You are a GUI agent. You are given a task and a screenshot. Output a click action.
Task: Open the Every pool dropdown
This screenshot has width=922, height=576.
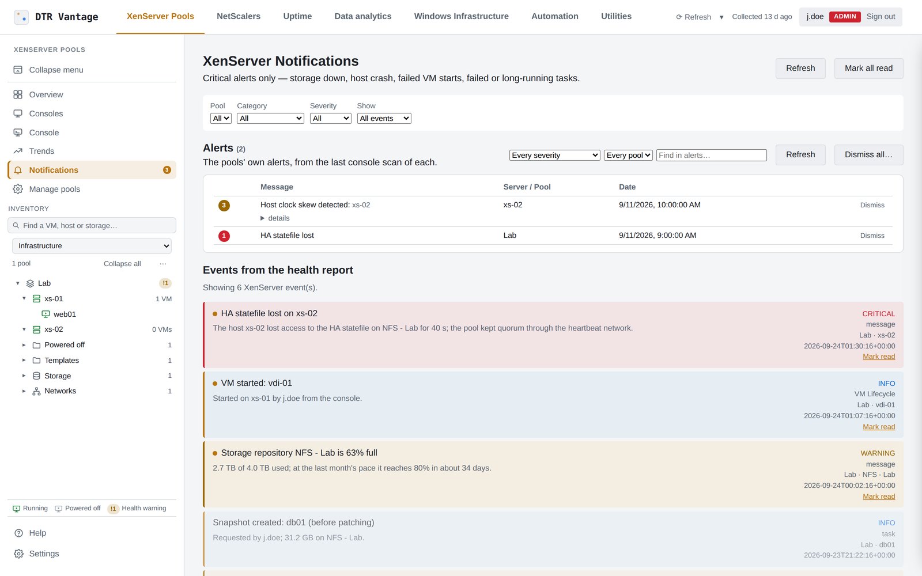[628, 155]
